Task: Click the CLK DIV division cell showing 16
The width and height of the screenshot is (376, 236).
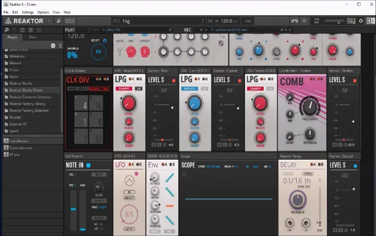Action: (x=96, y=103)
